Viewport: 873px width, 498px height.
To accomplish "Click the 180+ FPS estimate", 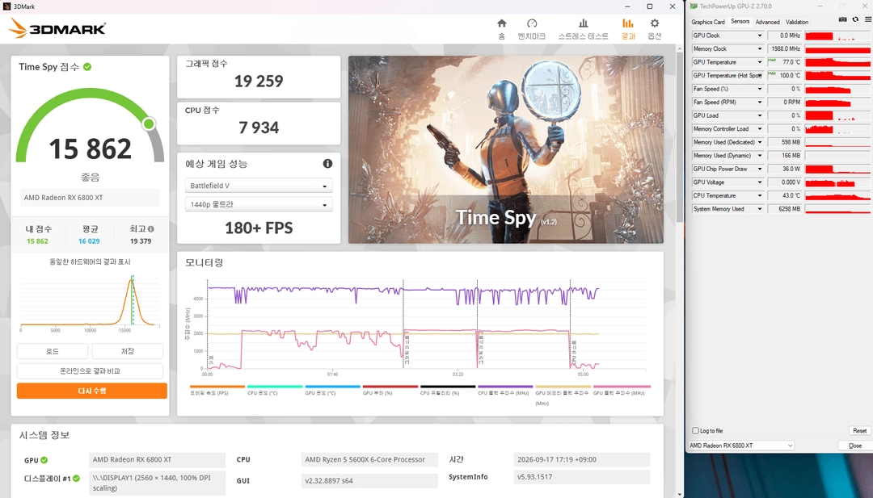I will tap(259, 228).
